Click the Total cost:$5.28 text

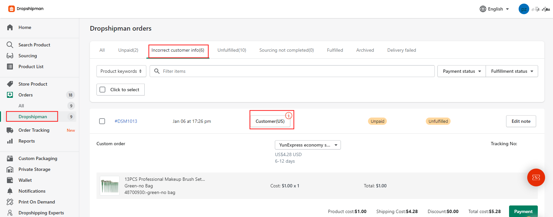[485, 211]
